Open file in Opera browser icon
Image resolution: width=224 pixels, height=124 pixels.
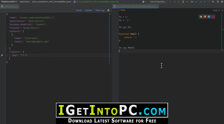coord(213,17)
